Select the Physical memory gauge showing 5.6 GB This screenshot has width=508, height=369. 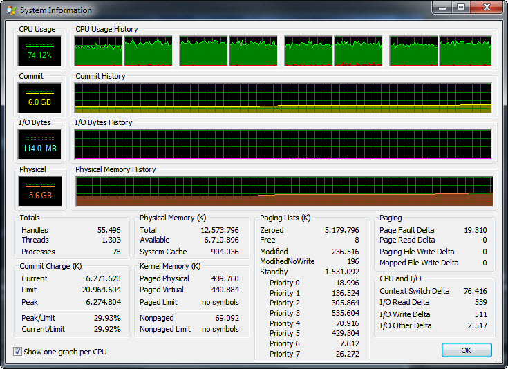tap(39, 191)
